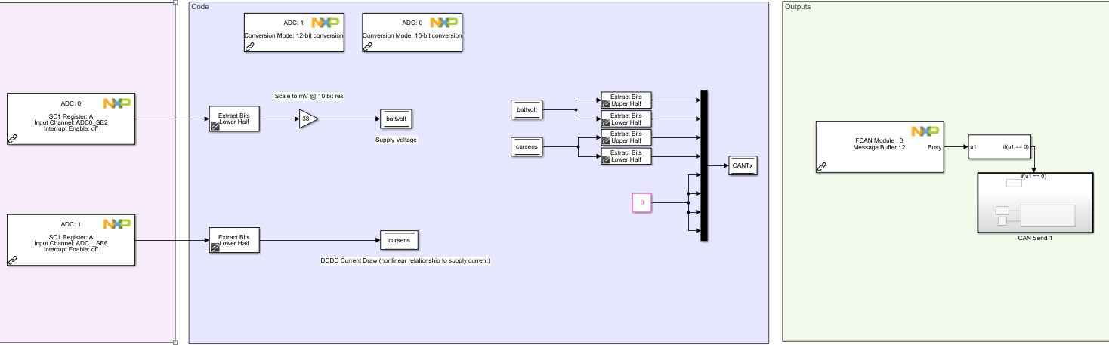This screenshot has width=1109, height=345.
Task: Click the NXP logo on the FCAN Module block
Action: point(925,131)
